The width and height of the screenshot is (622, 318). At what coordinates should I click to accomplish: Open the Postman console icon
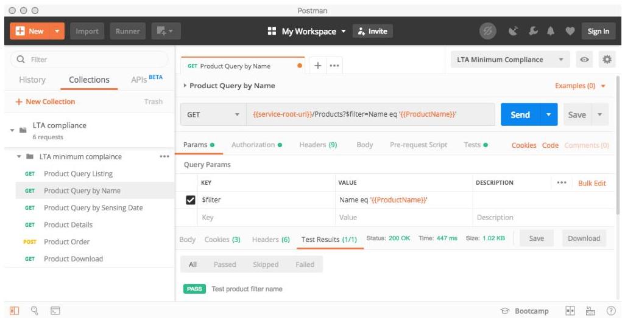(55, 311)
